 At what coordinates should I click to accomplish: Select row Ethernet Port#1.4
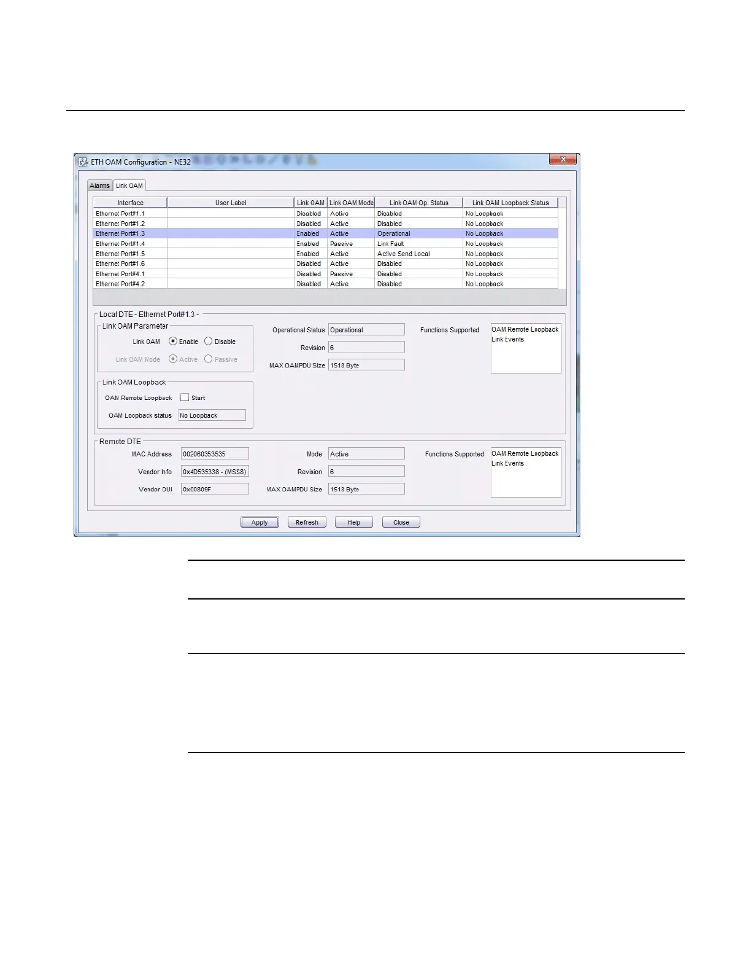(x=326, y=244)
